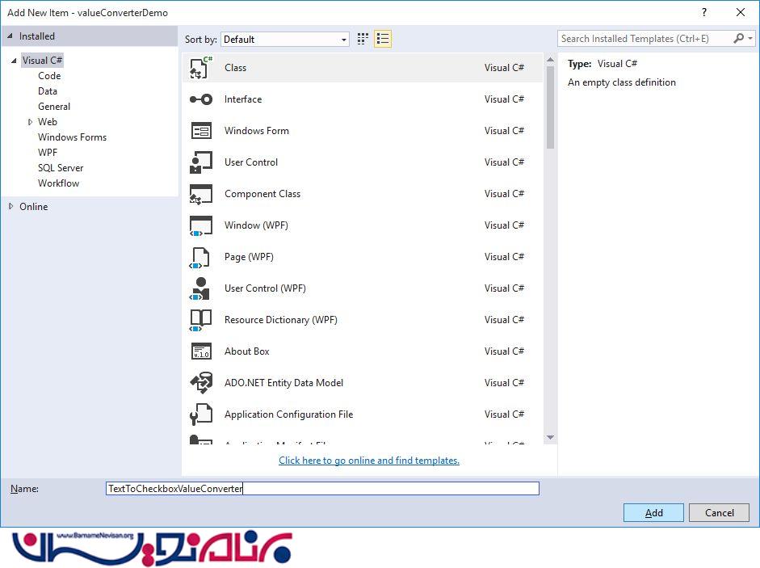The width and height of the screenshot is (760, 568).
Task: Switch to small icons list view
Action: point(383,39)
